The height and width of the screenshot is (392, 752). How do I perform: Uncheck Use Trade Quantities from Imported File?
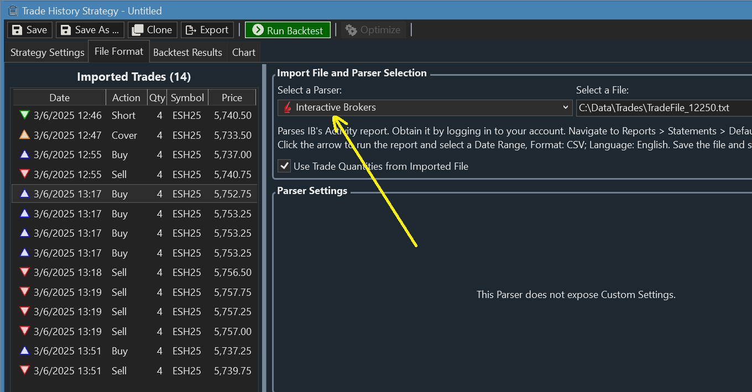[284, 166]
